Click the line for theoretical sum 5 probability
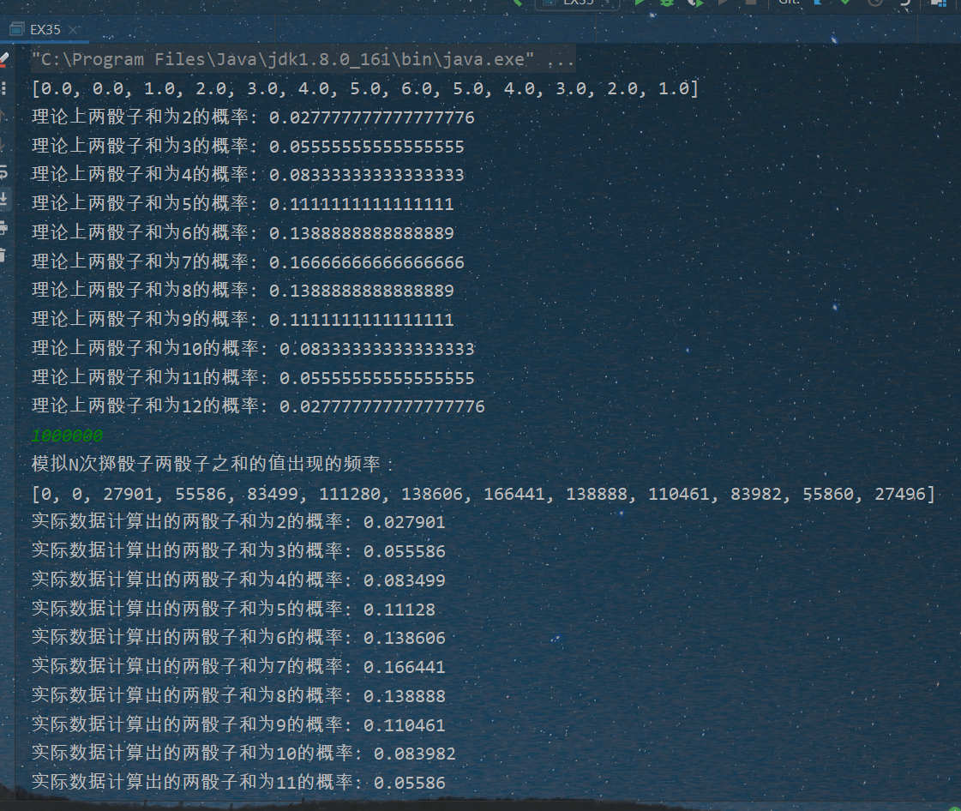Image resolution: width=961 pixels, height=811 pixels. [243, 203]
